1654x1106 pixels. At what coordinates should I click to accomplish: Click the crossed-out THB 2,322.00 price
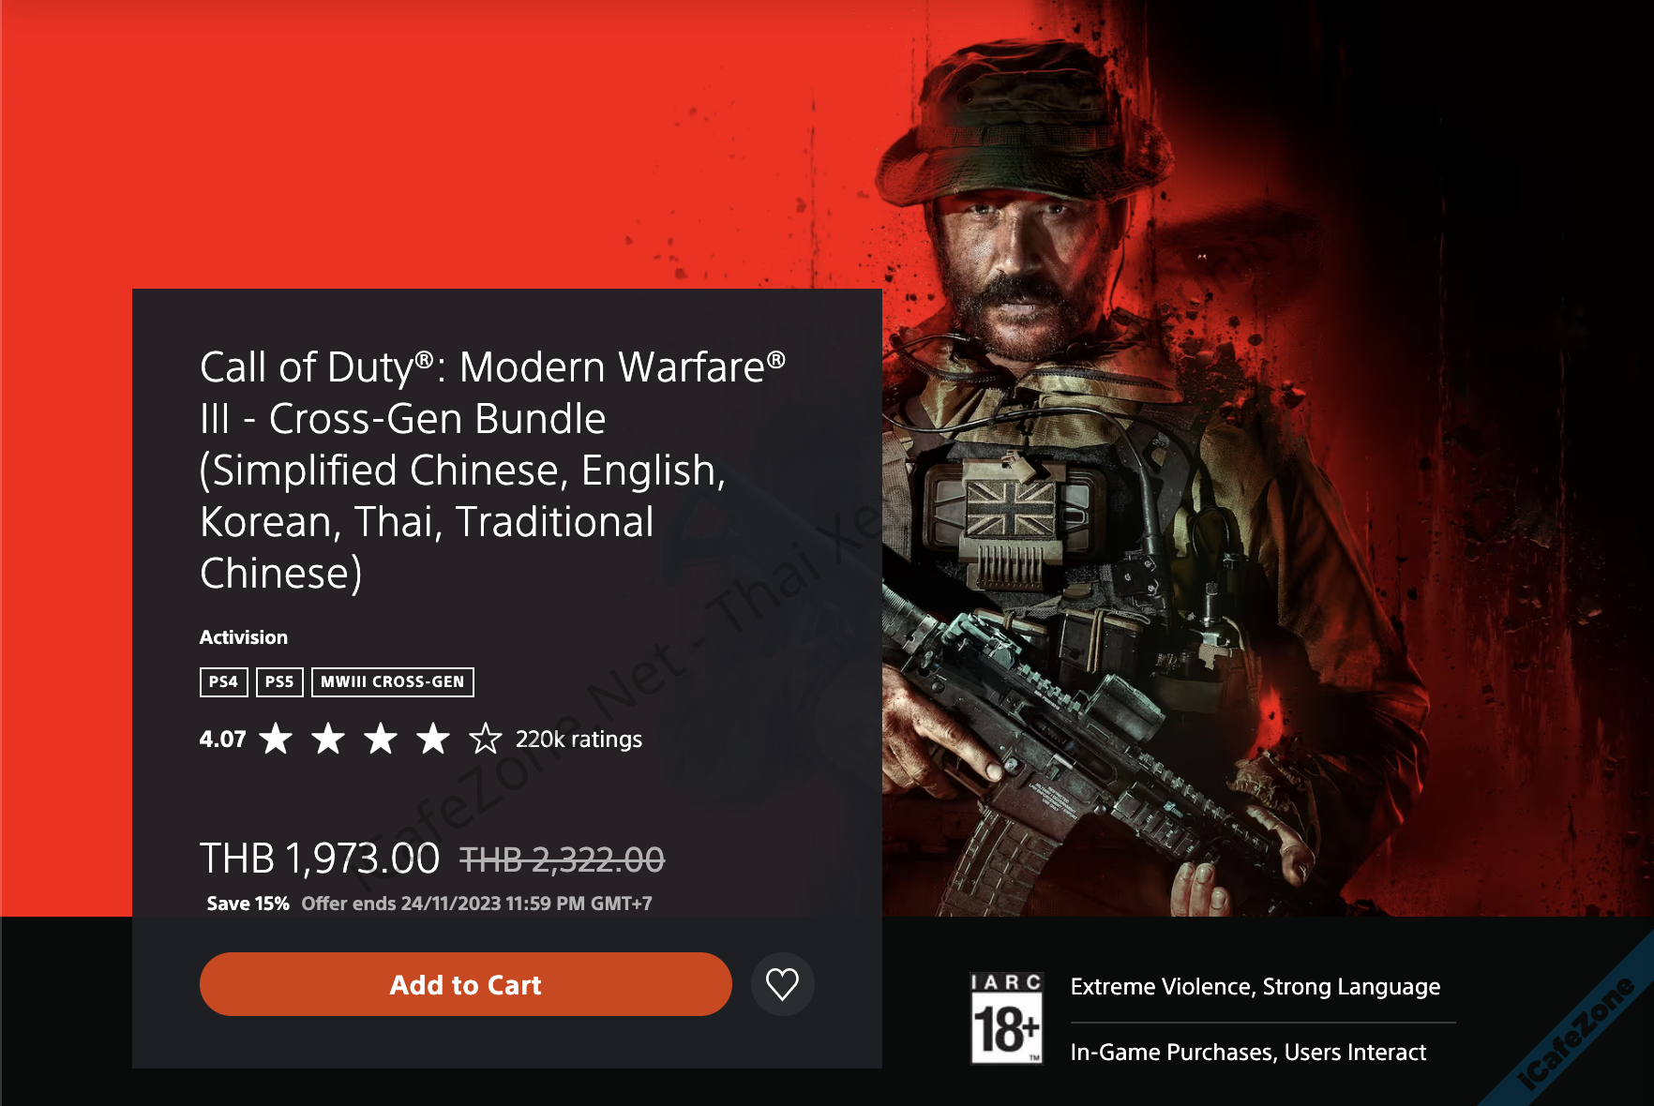[x=562, y=859]
